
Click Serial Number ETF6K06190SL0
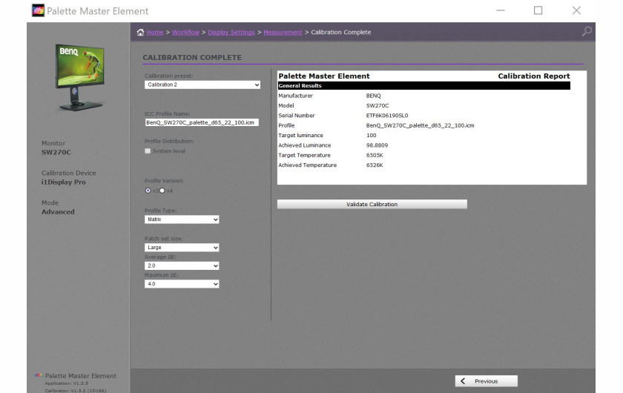[387, 116]
